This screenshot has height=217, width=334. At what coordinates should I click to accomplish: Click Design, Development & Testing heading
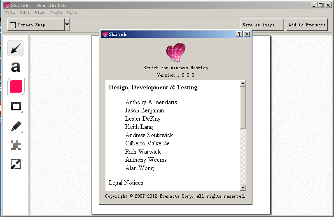[154, 87]
